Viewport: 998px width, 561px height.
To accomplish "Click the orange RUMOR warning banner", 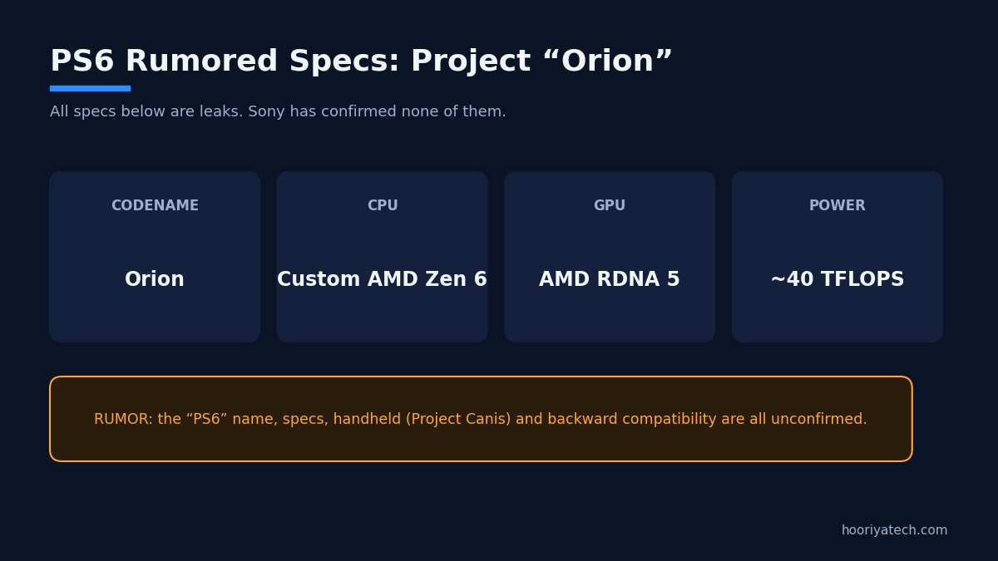I will coord(481,419).
